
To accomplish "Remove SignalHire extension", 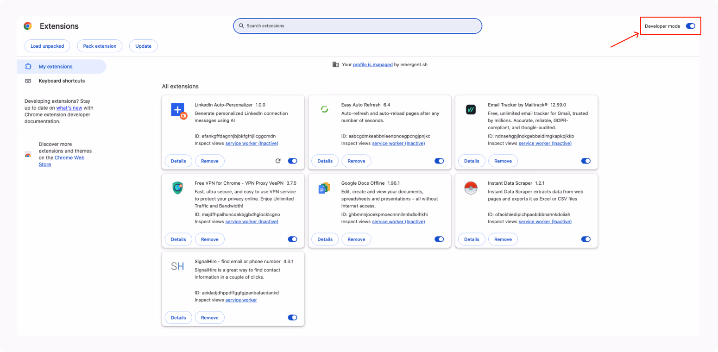I will (210, 317).
